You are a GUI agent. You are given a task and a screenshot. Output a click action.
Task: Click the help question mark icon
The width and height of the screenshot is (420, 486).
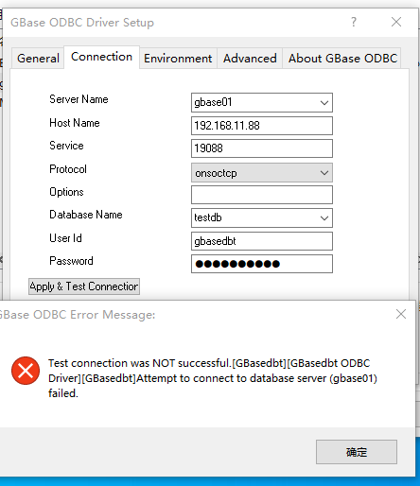(x=354, y=22)
